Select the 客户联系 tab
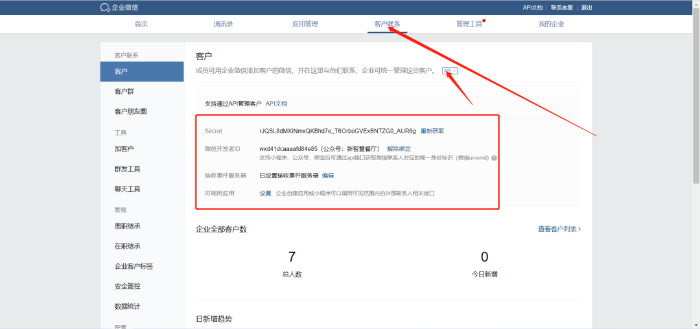Screen dimensions: 700x329 (387, 24)
